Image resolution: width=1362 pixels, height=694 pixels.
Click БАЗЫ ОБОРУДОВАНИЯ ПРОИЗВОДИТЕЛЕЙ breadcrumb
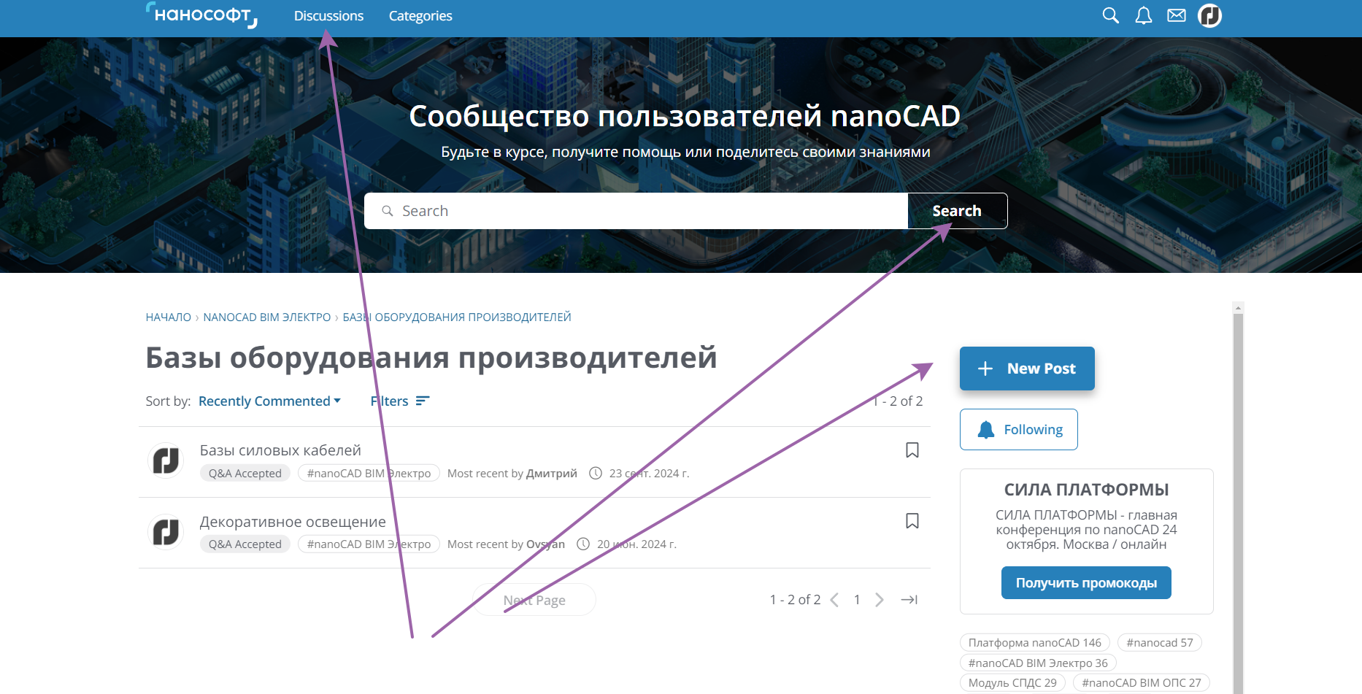click(x=457, y=317)
